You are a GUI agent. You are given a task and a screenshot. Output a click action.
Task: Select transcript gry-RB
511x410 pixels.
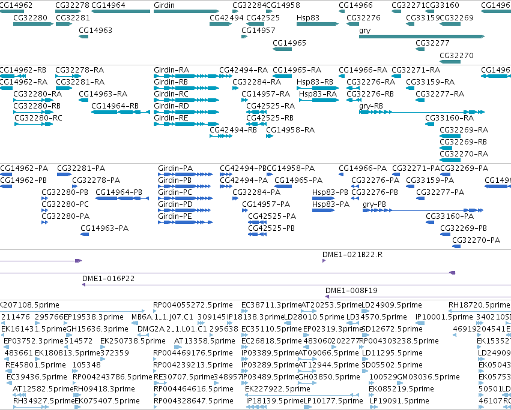[x=422, y=112]
